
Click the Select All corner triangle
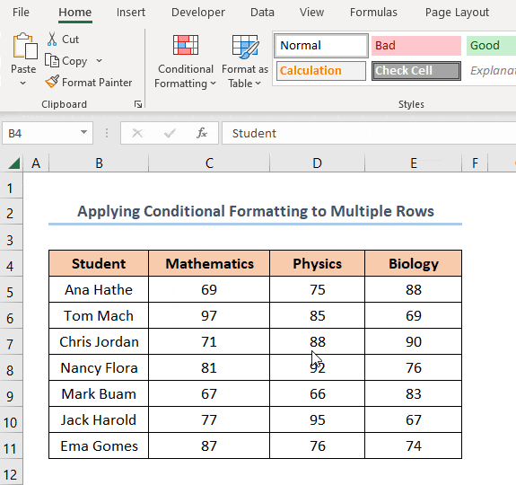13,163
